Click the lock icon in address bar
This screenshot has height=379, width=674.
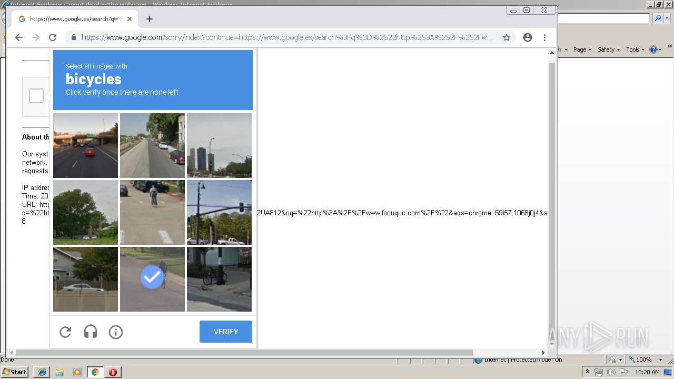73,37
